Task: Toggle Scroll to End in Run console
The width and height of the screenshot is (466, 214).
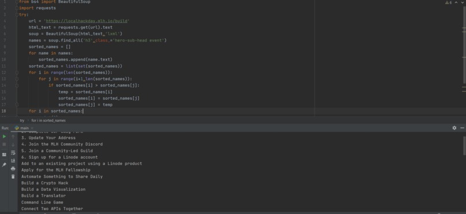Action: pyautogui.click(x=13, y=161)
